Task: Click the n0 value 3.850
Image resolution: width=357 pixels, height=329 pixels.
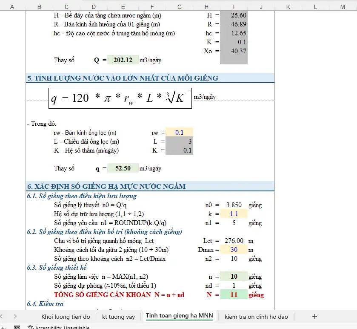Action: point(234,205)
